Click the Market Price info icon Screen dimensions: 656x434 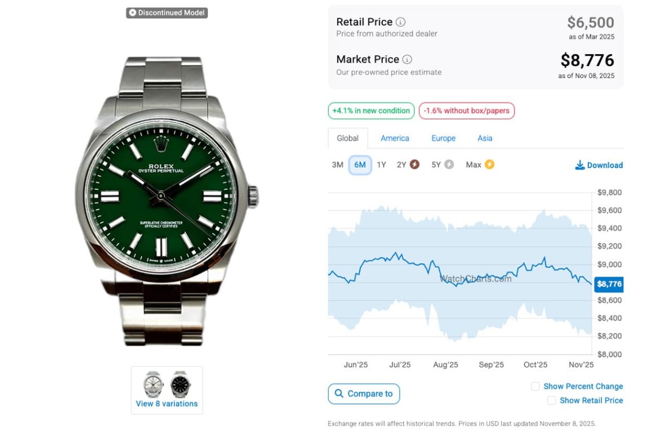pos(407,60)
